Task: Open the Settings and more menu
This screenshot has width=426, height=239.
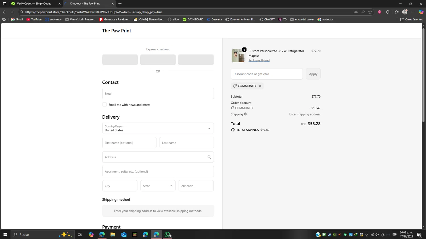Action: [x=413, y=12]
